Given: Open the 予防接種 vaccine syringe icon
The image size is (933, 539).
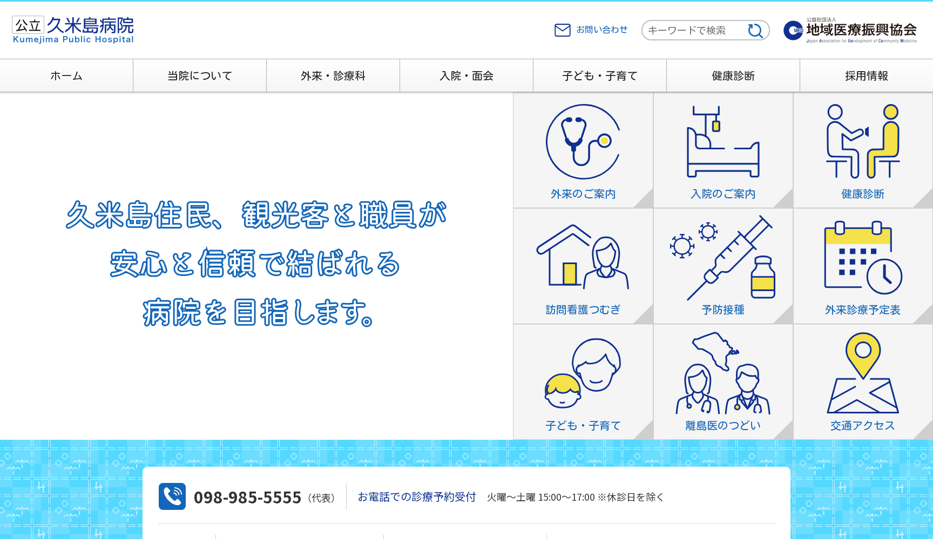Looking at the screenshot, I should pos(722,261).
